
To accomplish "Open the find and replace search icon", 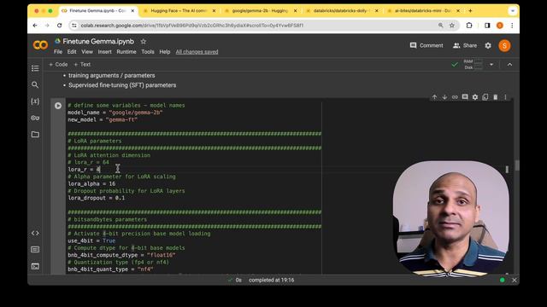I will [x=35, y=84].
